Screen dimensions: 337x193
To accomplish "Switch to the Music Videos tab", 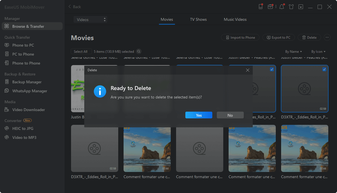I will (235, 19).
